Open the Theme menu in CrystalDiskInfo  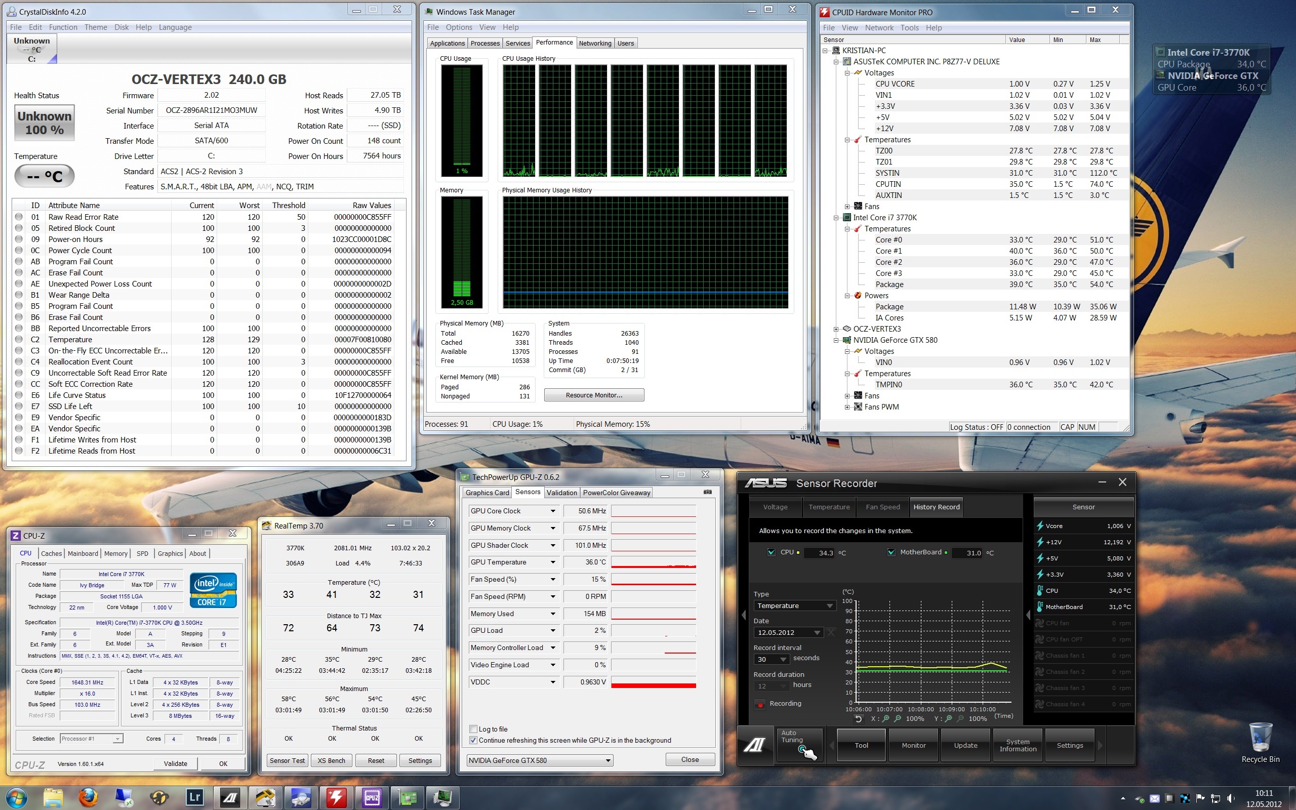[95, 27]
